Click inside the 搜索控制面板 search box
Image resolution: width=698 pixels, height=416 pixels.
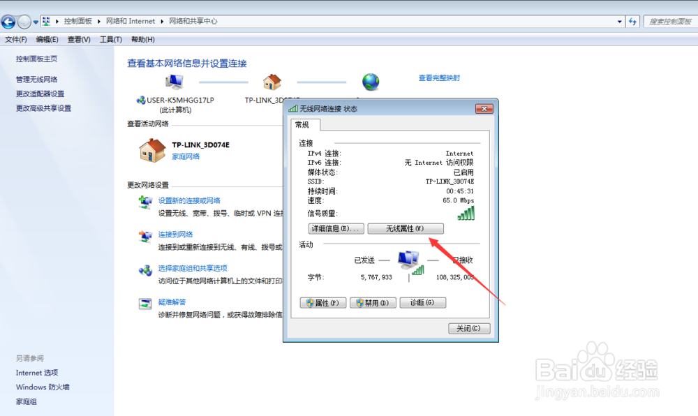[x=669, y=21]
